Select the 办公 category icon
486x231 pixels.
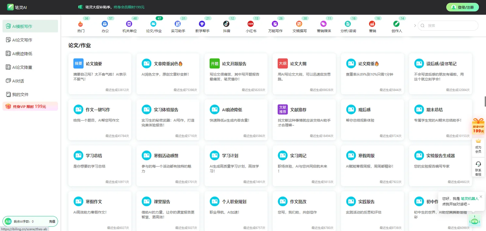(x=105, y=24)
